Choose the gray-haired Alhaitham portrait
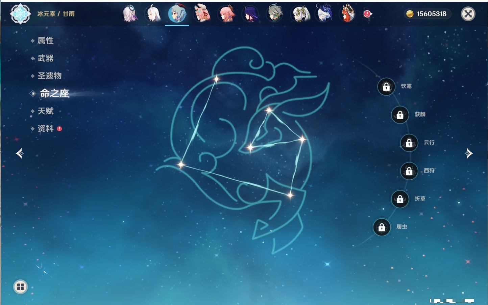The width and height of the screenshot is (488, 305). click(x=275, y=14)
